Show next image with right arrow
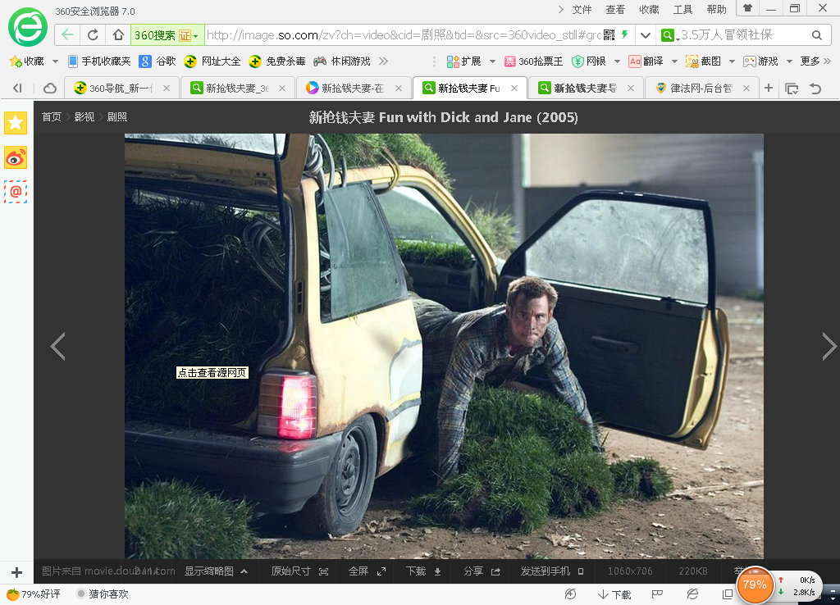This screenshot has width=840, height=605. [x=829, y=347]
